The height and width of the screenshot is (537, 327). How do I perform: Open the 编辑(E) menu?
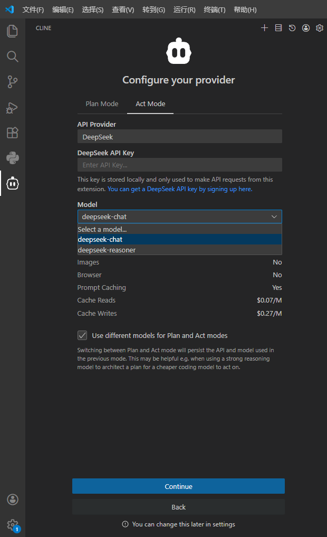click(63, 10)
